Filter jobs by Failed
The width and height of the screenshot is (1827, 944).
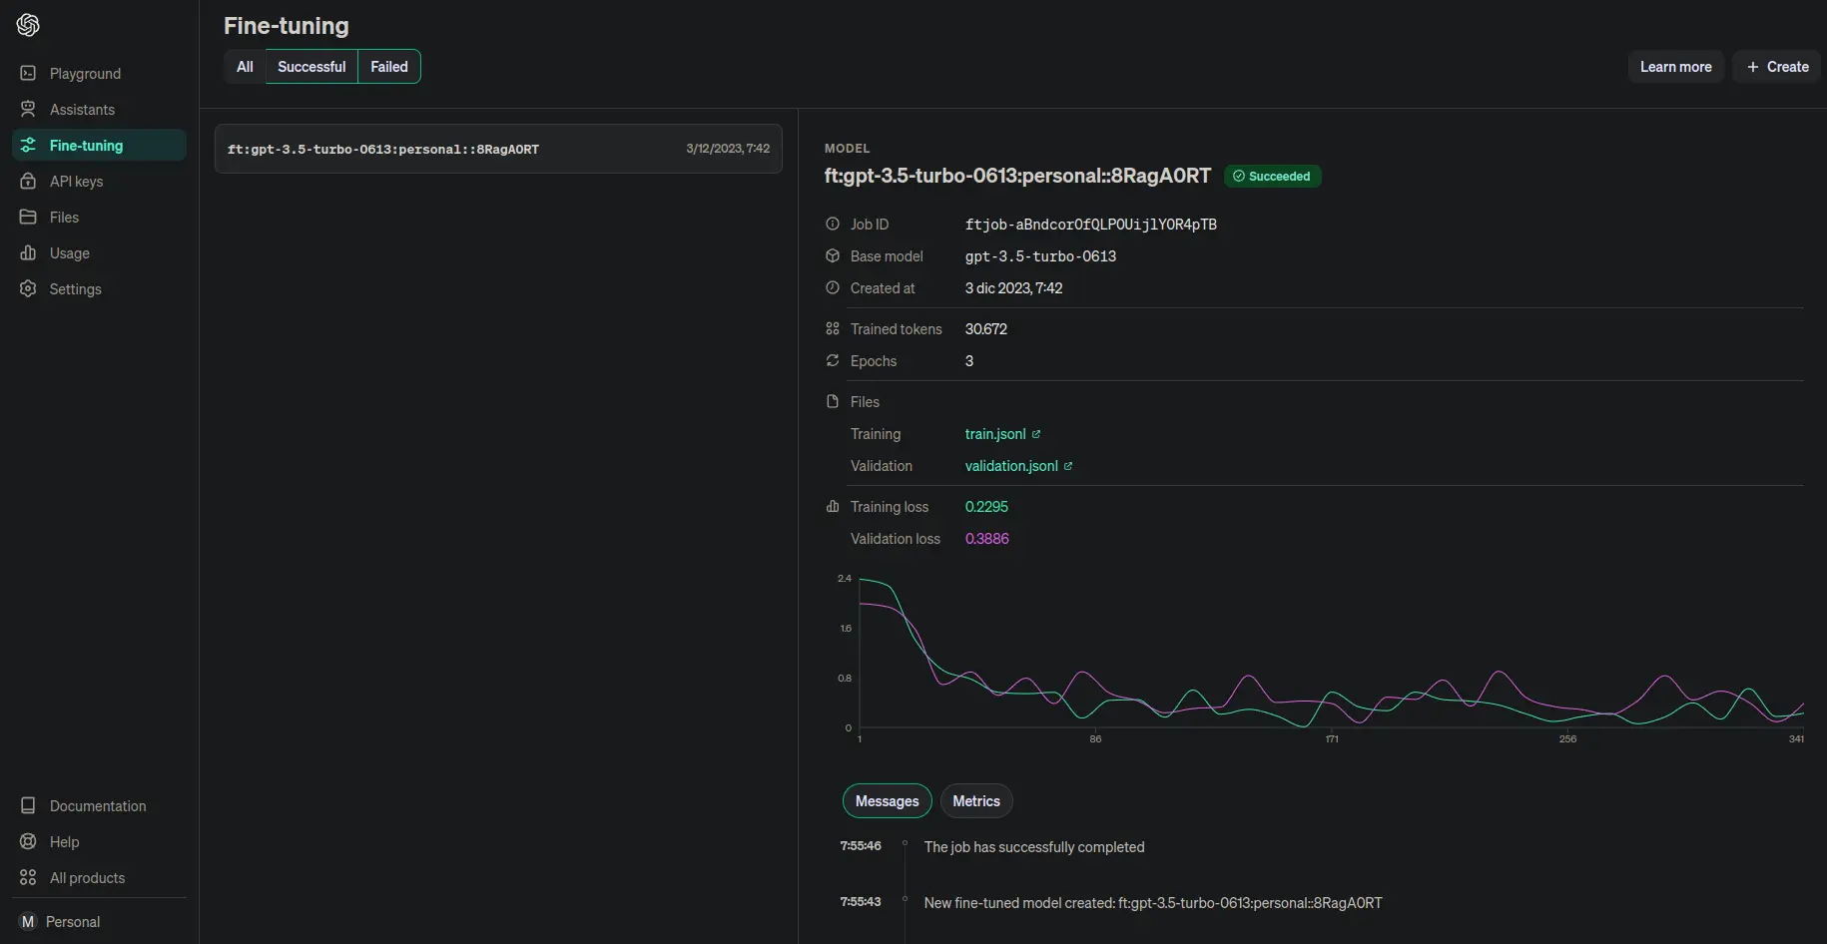[x=389, y=67]
